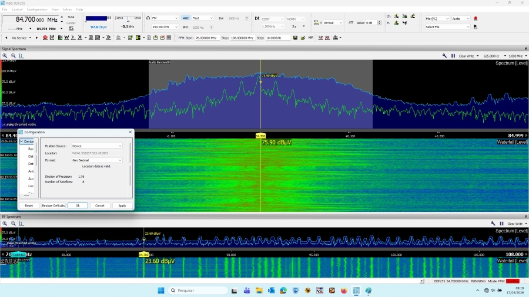Click the DF direction finding toolbar icon
The height and width of the screenshot is (297, 529).
click(52, 38)
